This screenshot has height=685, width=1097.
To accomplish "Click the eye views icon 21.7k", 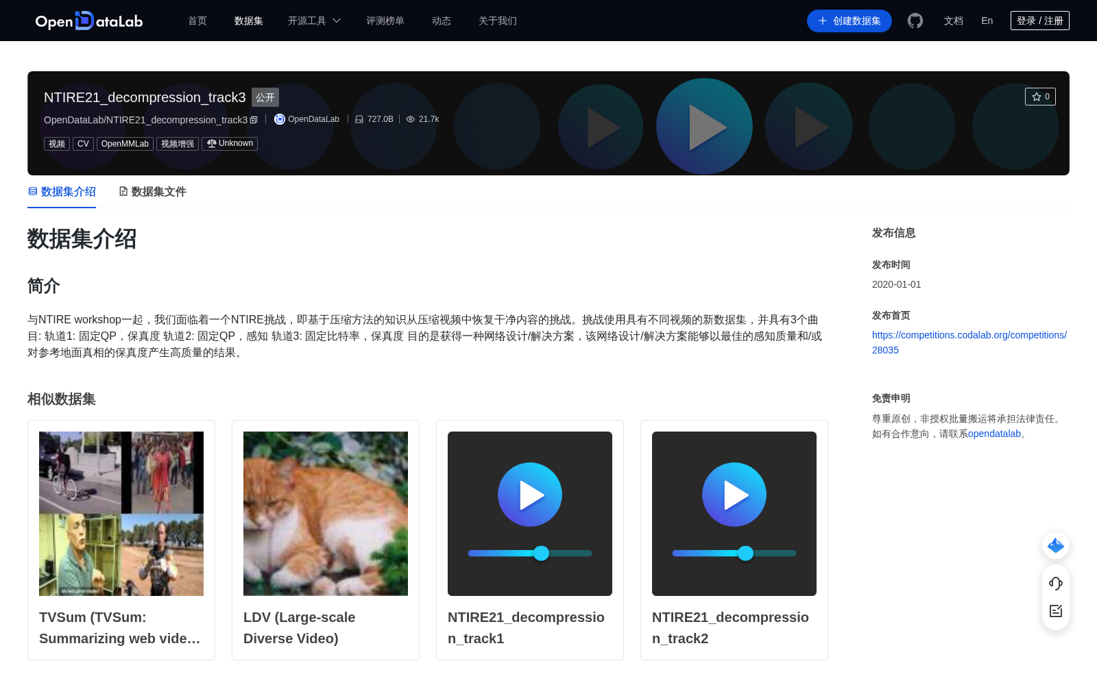I will (x=411, y=119).
